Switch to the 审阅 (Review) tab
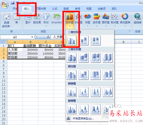Image resolution: width=143 pixels, height=125 pixels. click(x=78, y=9)
